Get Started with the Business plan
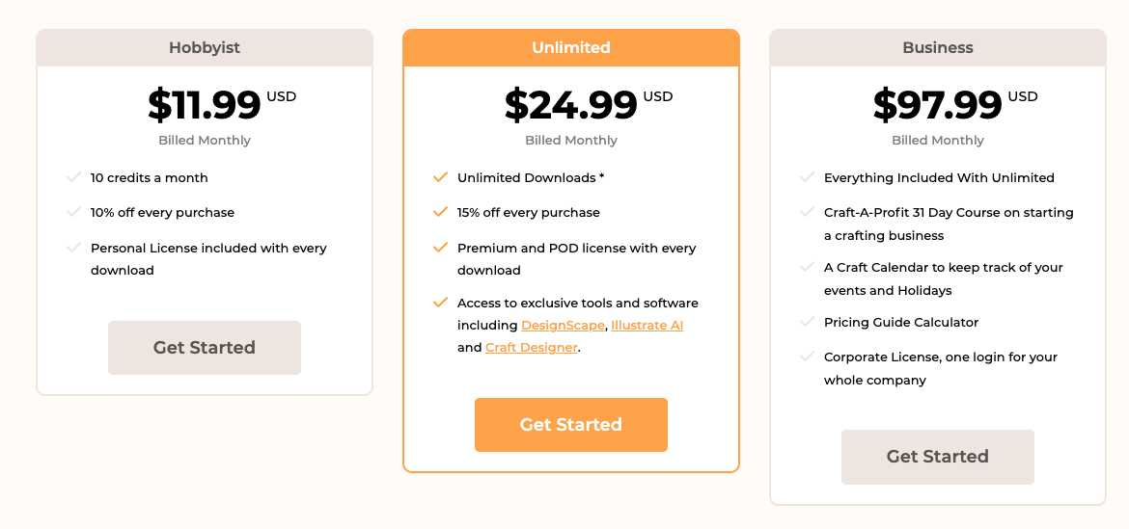Screen dimensions: 1129x529 coord(938,457)
